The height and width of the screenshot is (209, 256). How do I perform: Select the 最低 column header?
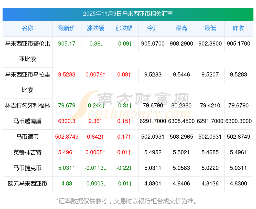[210, 28]
